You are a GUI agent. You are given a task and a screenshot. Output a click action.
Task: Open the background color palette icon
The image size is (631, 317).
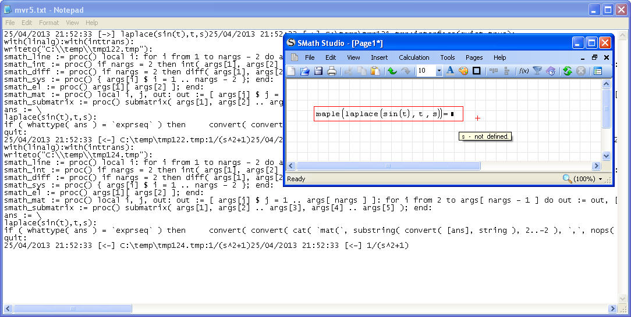tap(463, 71)
